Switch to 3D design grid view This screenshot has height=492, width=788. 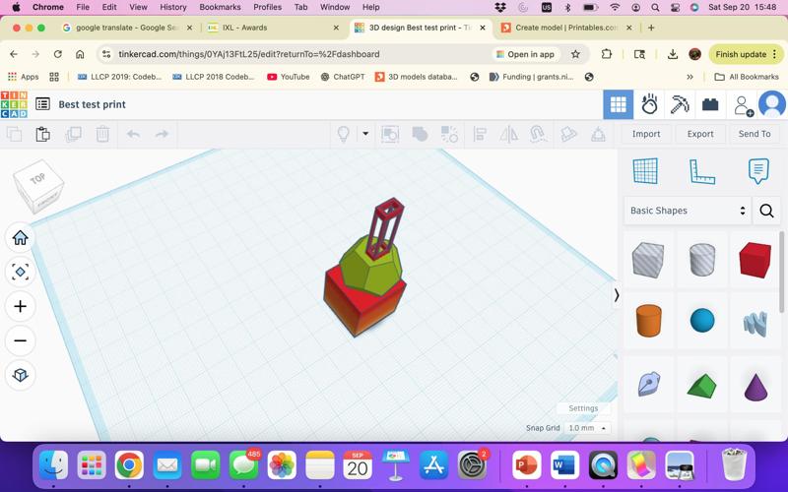pos(618,103)
